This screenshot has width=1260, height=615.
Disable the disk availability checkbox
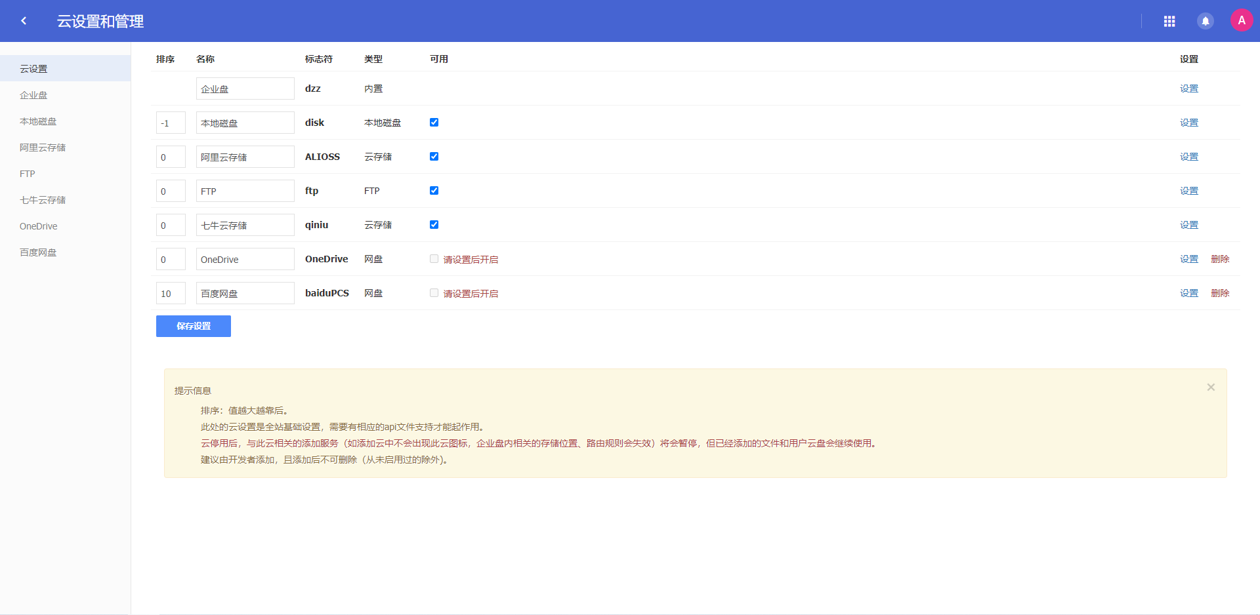[434, 122]
